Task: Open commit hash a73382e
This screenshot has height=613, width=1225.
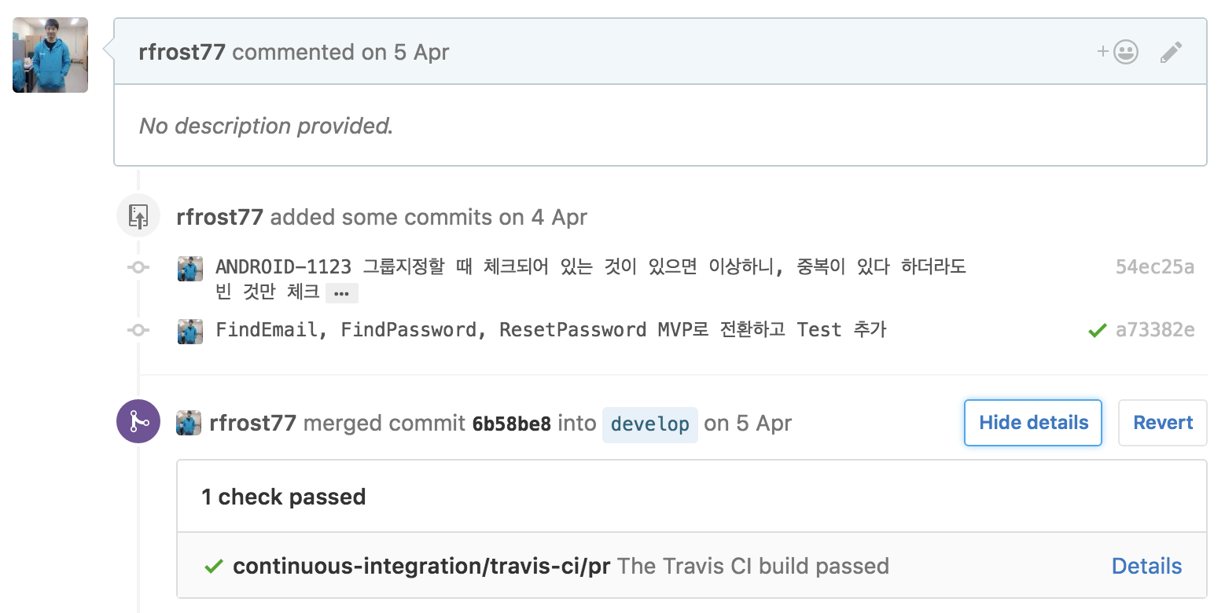Action: [x=1155, y=330]
